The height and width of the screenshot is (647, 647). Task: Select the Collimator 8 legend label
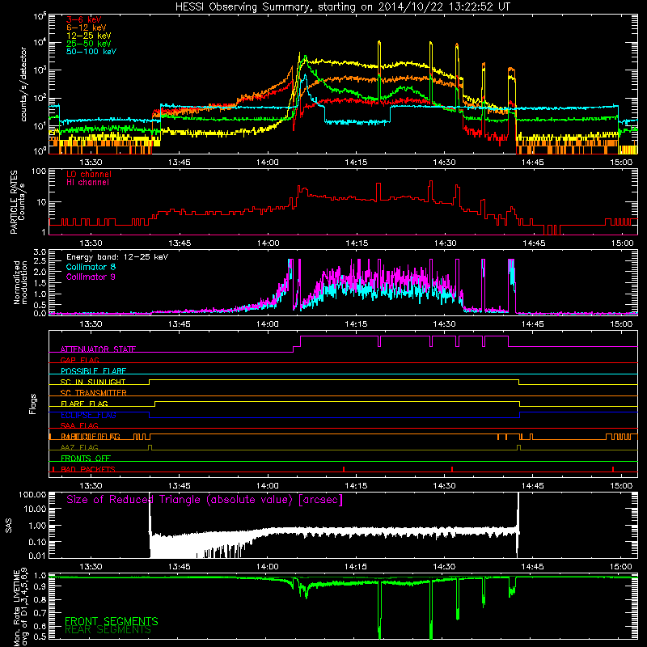coord(91,267)
